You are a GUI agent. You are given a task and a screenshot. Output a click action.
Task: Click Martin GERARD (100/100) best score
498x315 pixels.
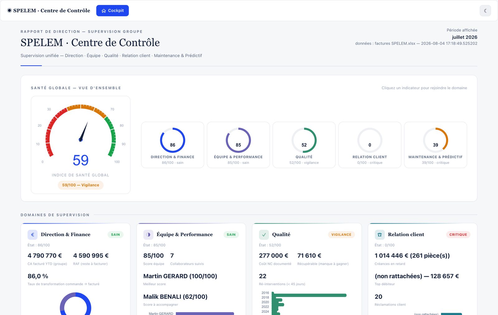click(180, 276)
